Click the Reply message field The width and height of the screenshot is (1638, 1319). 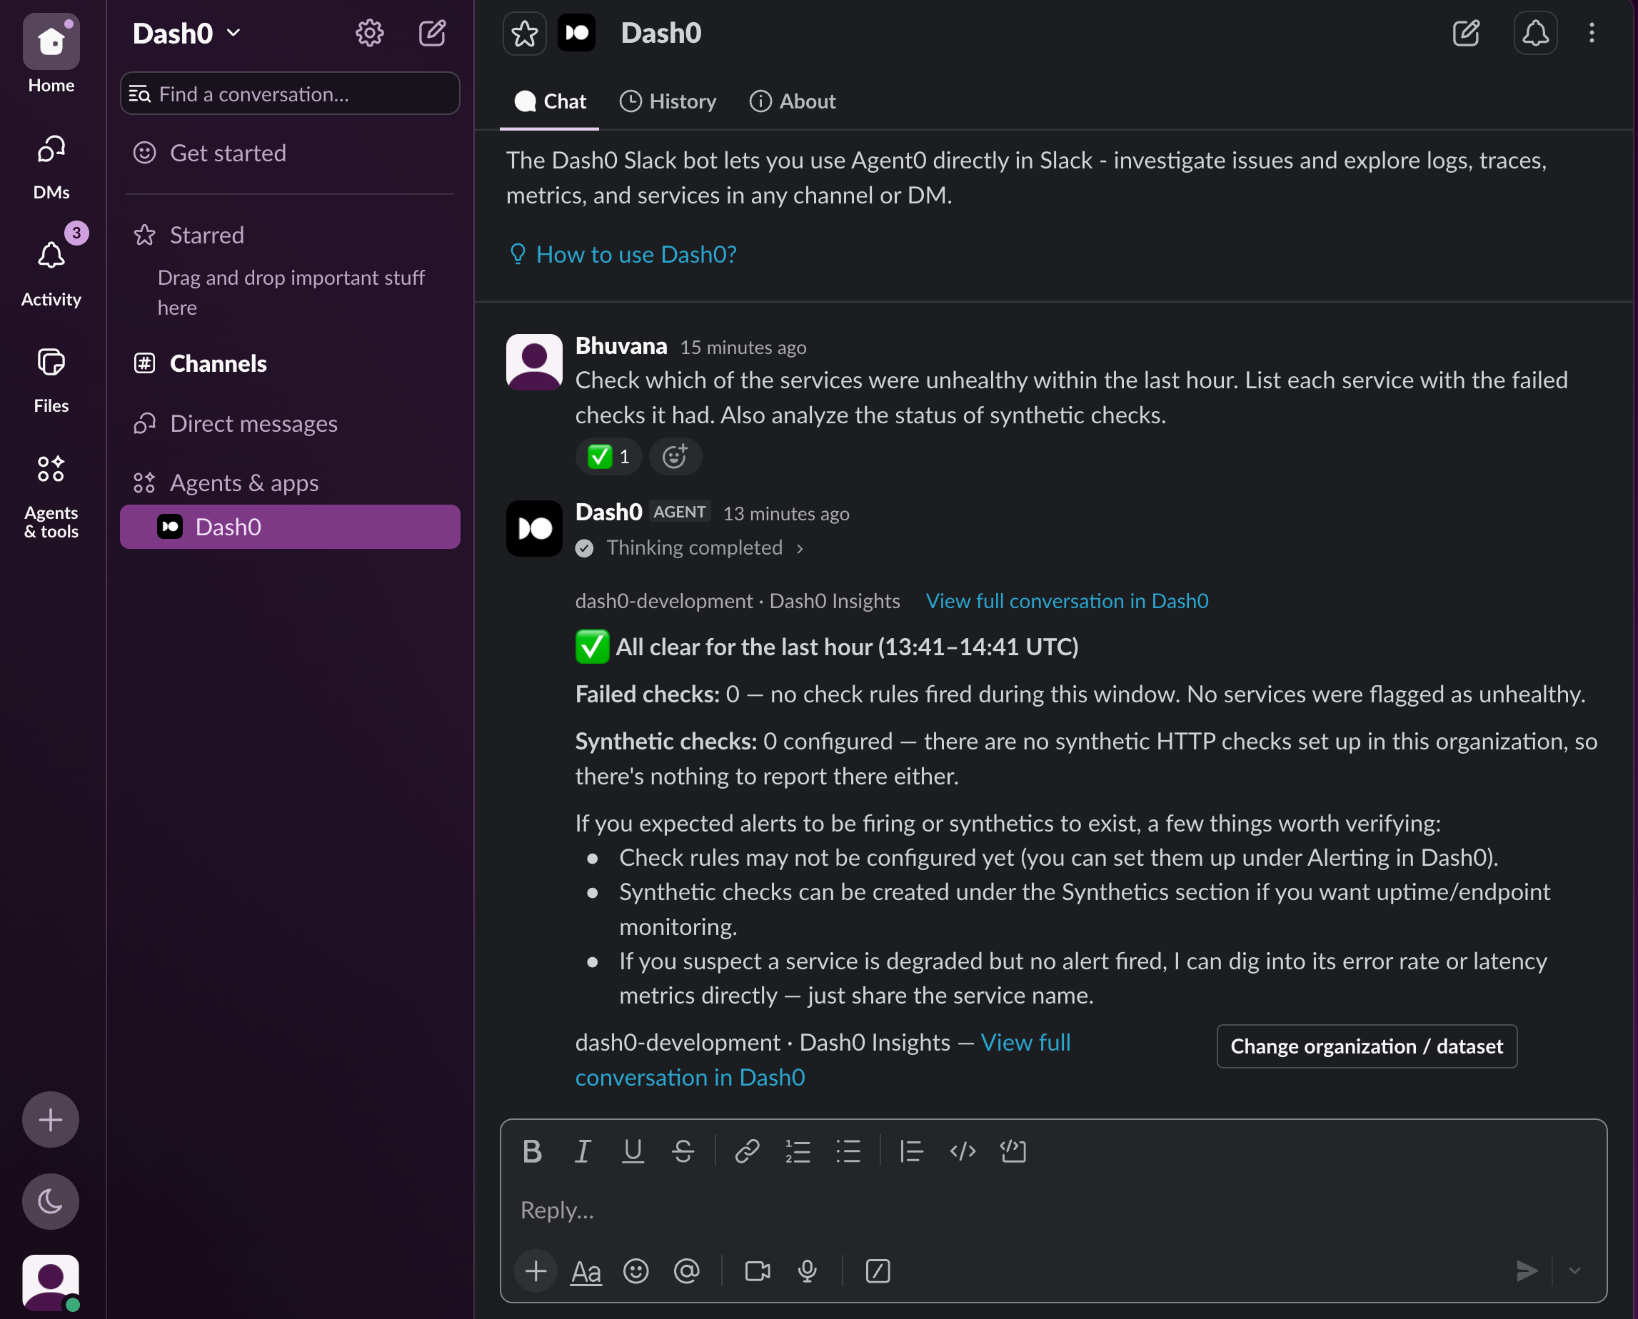pos(1053,1210)
